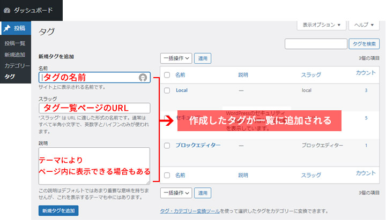Expand the 表示オプション panel
This screenshot has height=220, width=386.
[321, 25]
